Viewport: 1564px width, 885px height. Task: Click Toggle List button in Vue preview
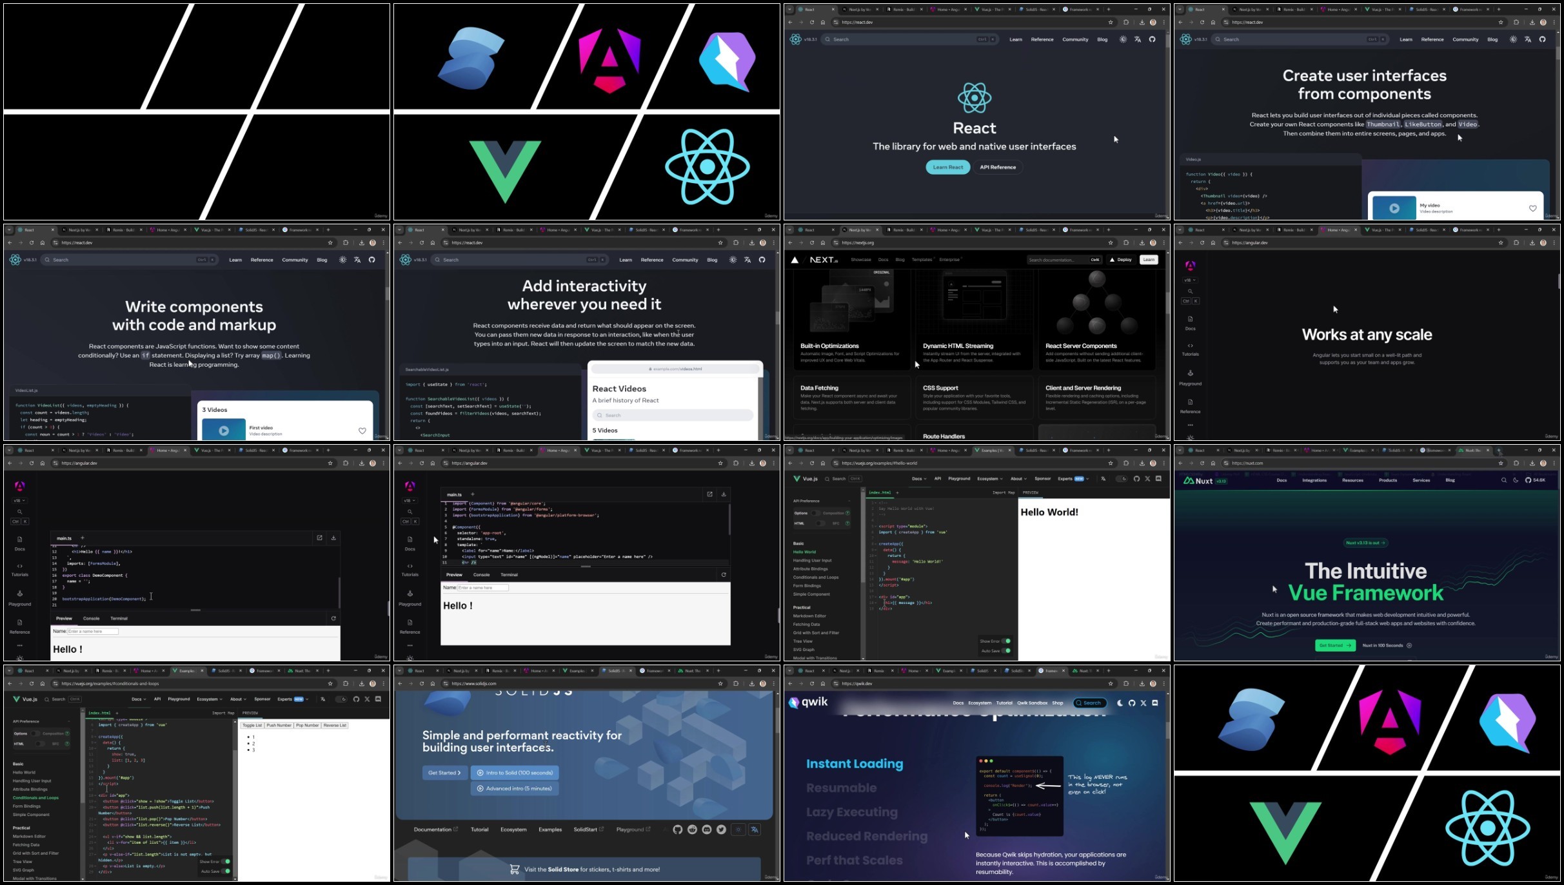[x=252, y=725]
